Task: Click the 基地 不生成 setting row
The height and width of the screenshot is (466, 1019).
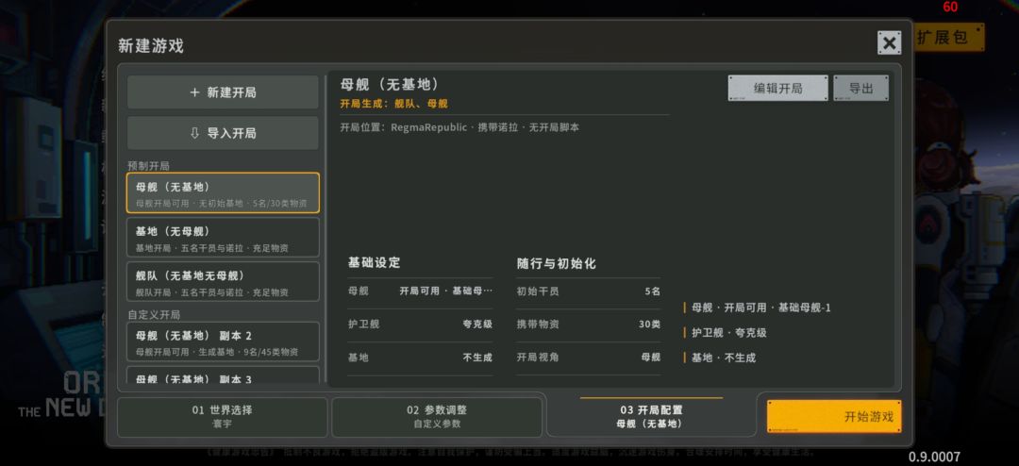Action: click(420, 358)
